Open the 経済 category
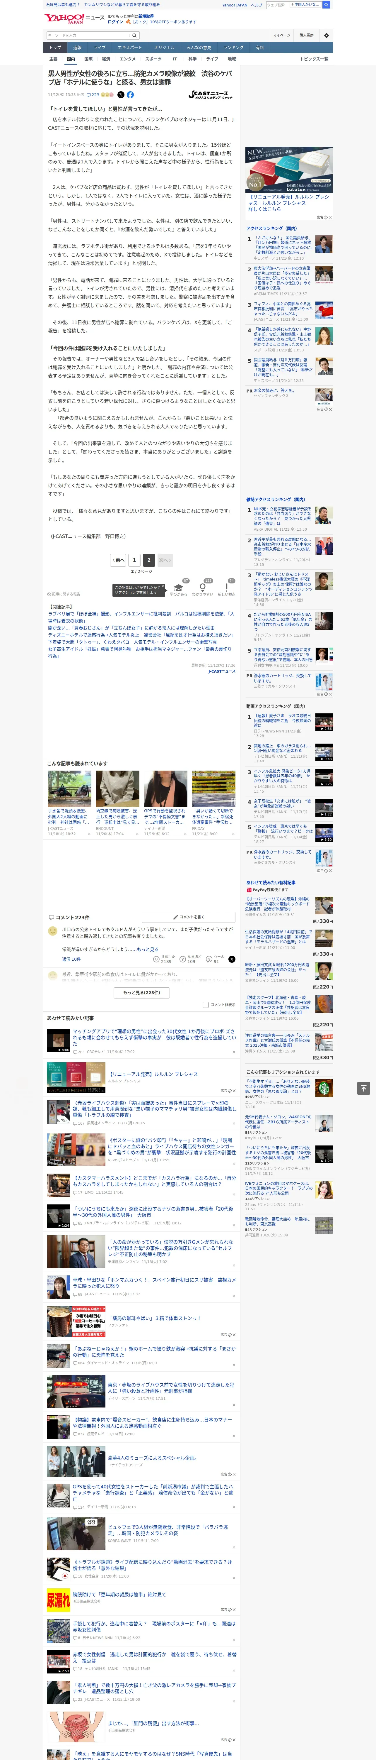The width and height of the screenshot is (376, 1760). pyautogui.click(x=106, y=59)
